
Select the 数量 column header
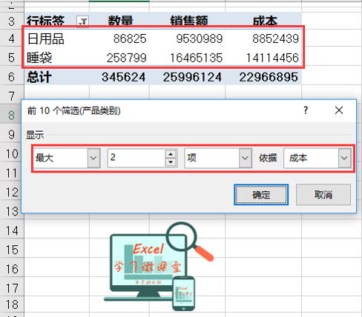119,21
